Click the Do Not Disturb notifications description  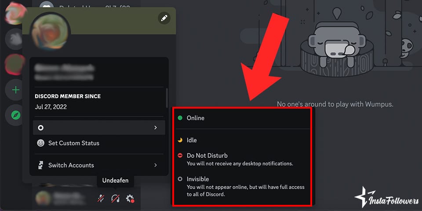[240, 164]
